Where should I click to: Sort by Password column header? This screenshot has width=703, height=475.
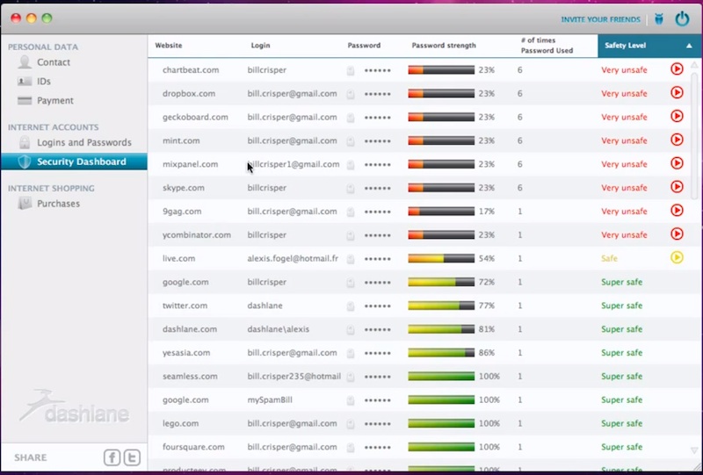click(364, 46)
